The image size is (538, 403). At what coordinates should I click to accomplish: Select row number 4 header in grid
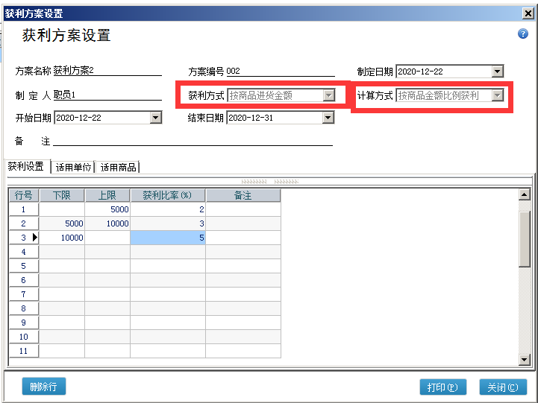click(24, 252)
